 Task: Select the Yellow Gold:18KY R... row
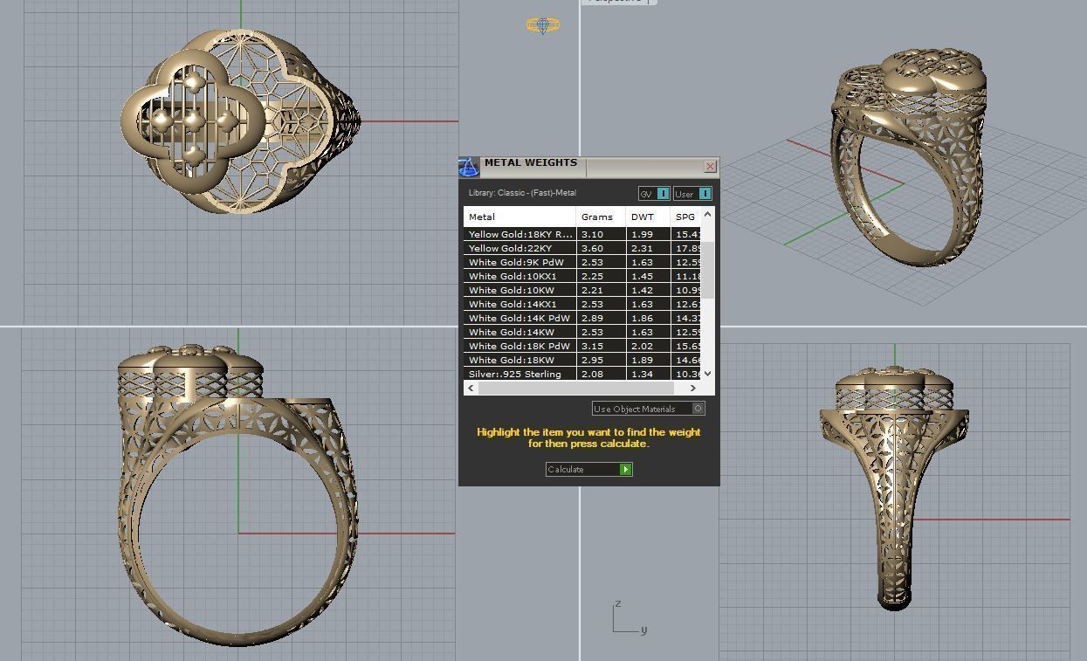pyautogui.click(x=581, y=234)
